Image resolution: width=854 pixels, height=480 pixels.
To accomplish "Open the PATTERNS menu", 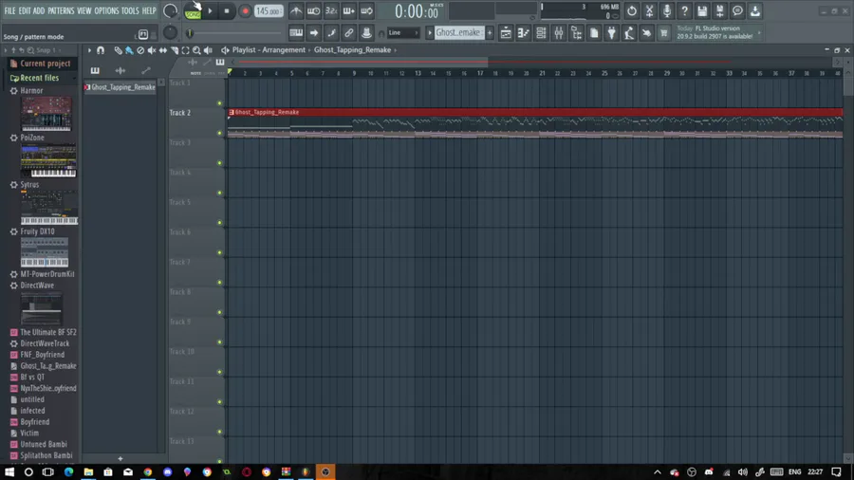I will (61, 10).
